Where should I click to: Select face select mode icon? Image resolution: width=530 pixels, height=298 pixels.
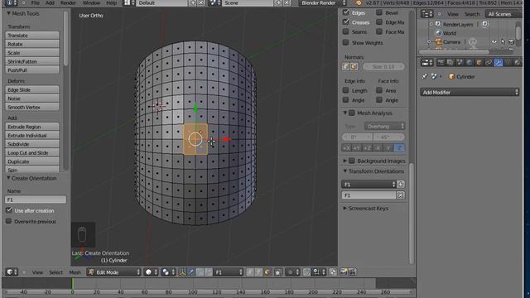[x=267, y=272]
